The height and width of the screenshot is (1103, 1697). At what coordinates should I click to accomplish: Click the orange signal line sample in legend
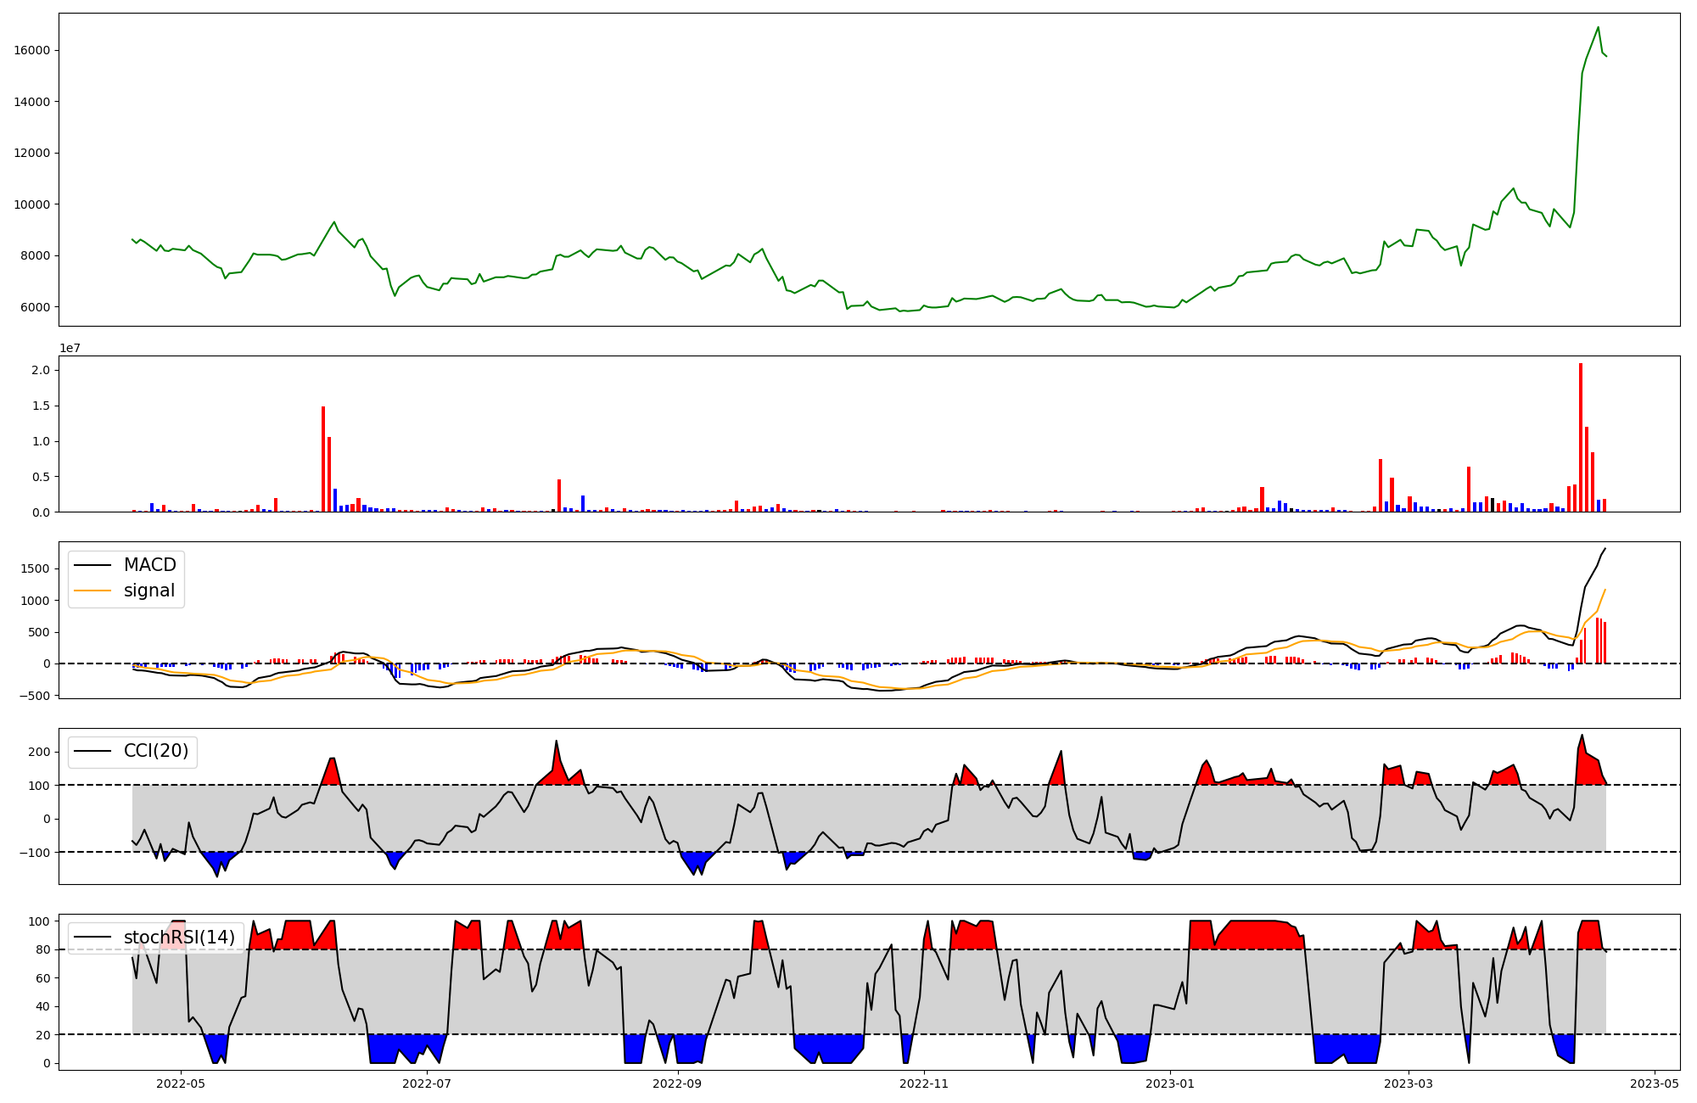[x=92, y=591]
